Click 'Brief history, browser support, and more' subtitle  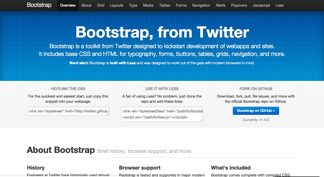click(144, 151)
